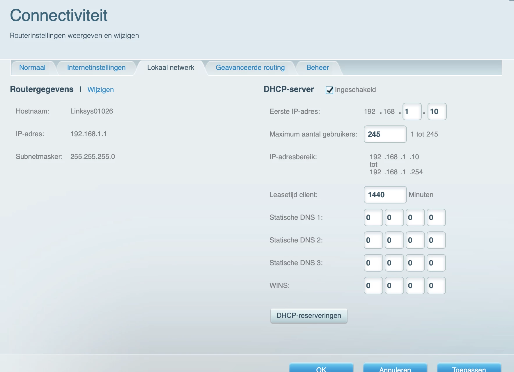The height and width of the screenshot is (372, 514).
Task: Click the third WINS octet field
Action: 415,286
